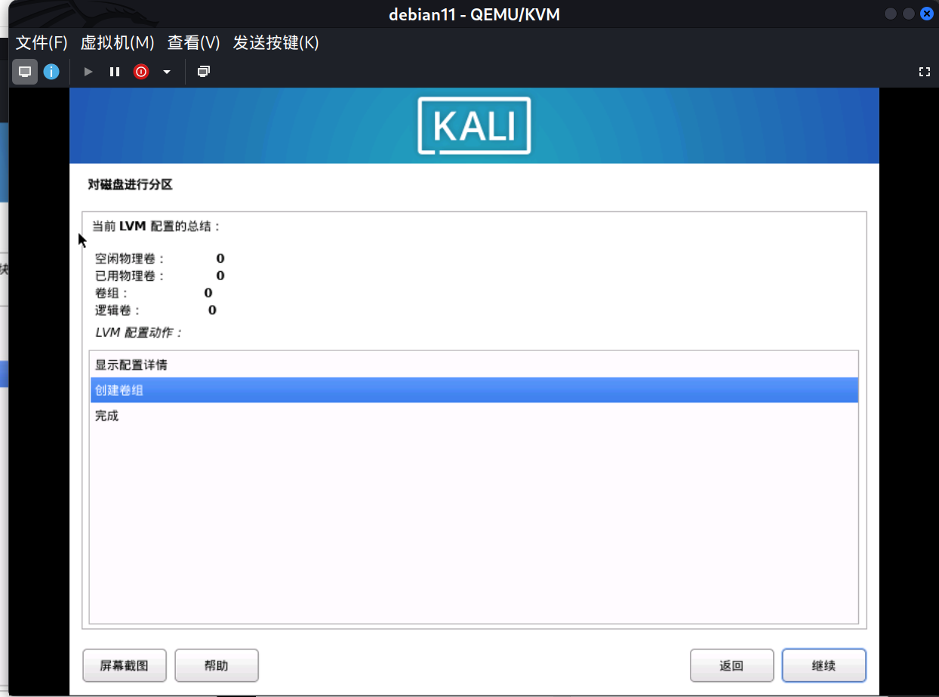
Task: Open virtual hardware details info icon
Action: point(51,72)
